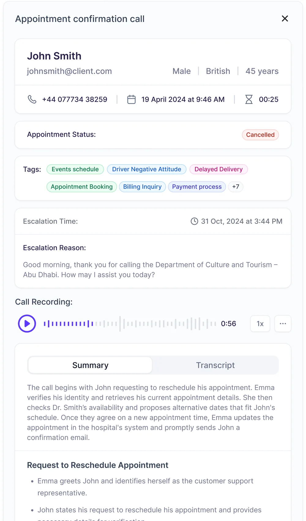The height and width of the screenshot is (521, 306).
Task: Click the Cancelled status badge
Action: point(260,135)
